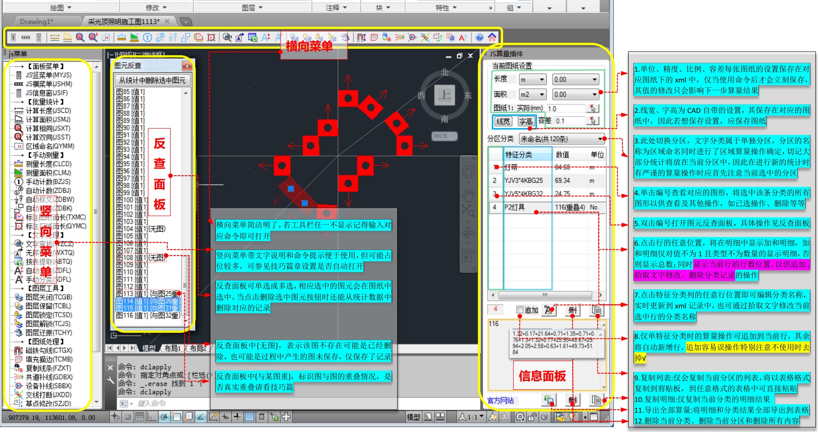Image resolution: width=818 pixels, height=432 pixels.
Task: Click the pick text edit icon beside 追加
Action: click(549, 310)
